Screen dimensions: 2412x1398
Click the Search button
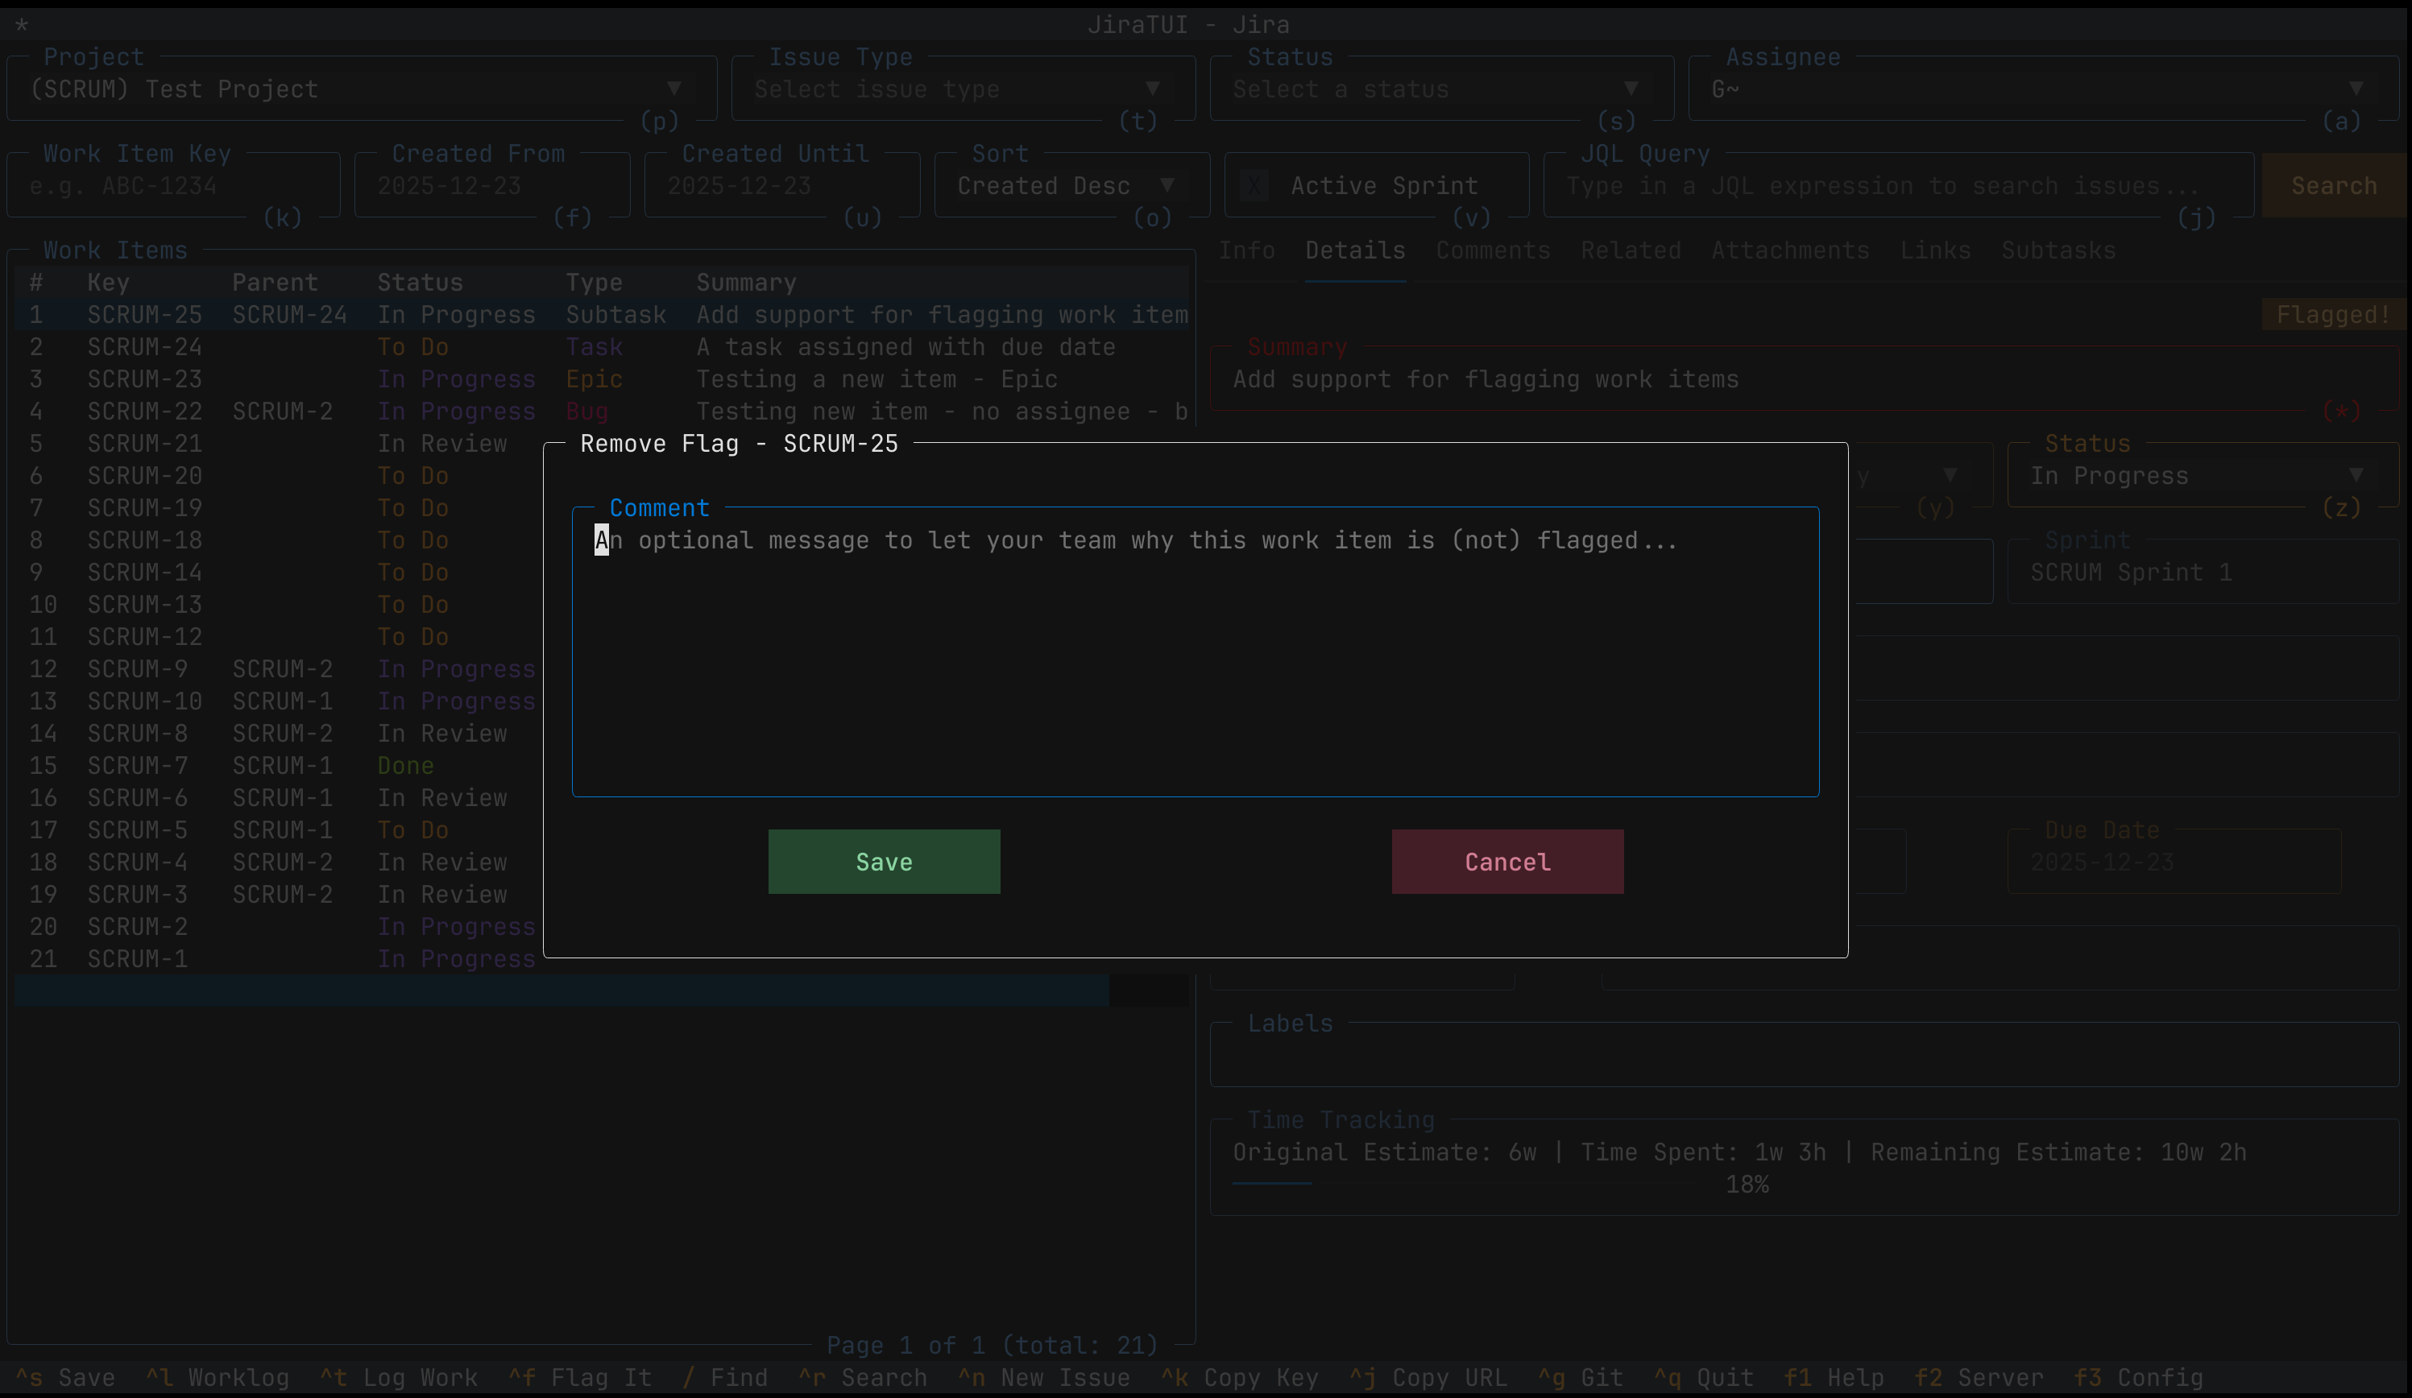[x=2334, y=186]
